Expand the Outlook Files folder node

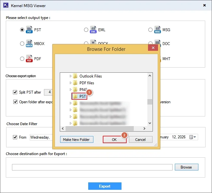click(x=70, y=76)
